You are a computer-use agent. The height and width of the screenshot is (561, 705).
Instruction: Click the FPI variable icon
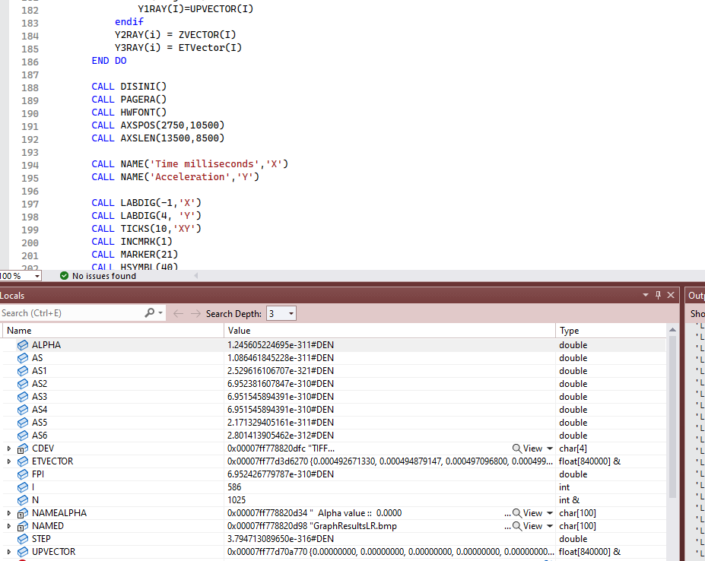[x=23, y=474]
